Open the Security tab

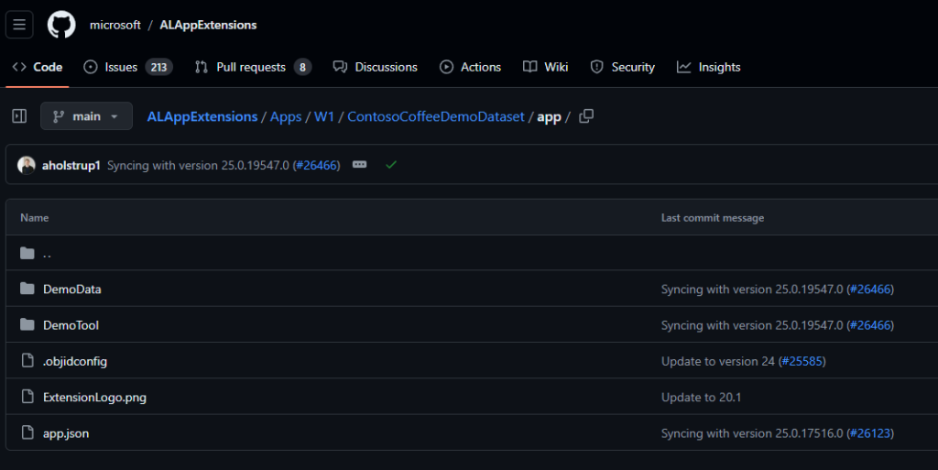click(622, 67)
